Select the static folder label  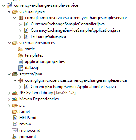(x=30, y=49)
